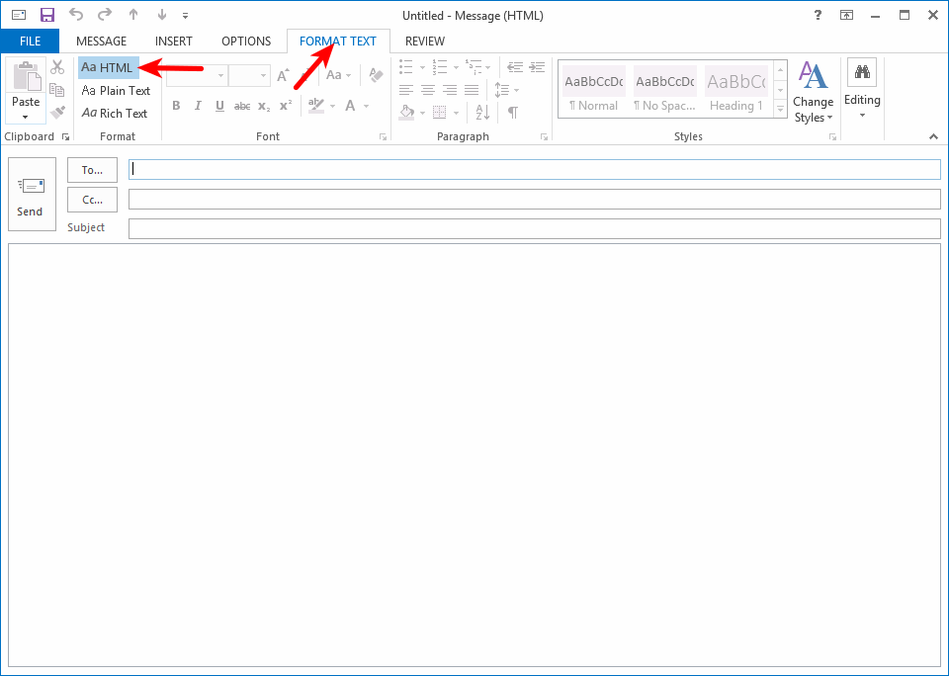Apply the Heading 1 style
The height and width of the screenshot is (676, 949).
pos(735,90)
